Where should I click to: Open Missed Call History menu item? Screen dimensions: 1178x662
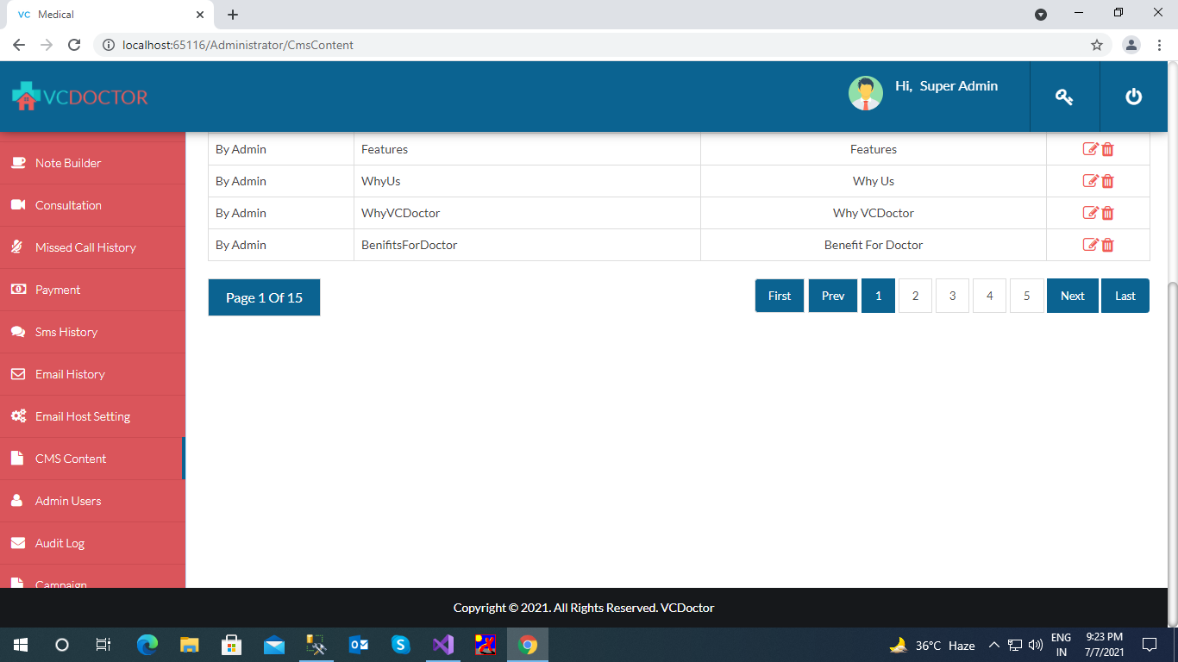coord(85,247)
